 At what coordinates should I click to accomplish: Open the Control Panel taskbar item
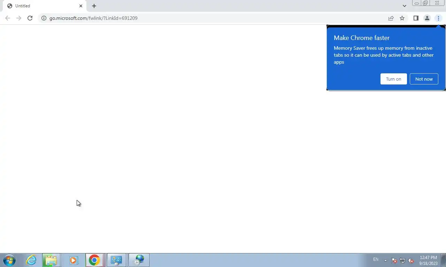point(116,260)
